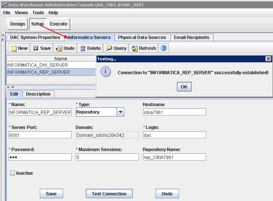Open the Tools menu
Viewport: 273px width, 201px height.
(x=38, y=12)
